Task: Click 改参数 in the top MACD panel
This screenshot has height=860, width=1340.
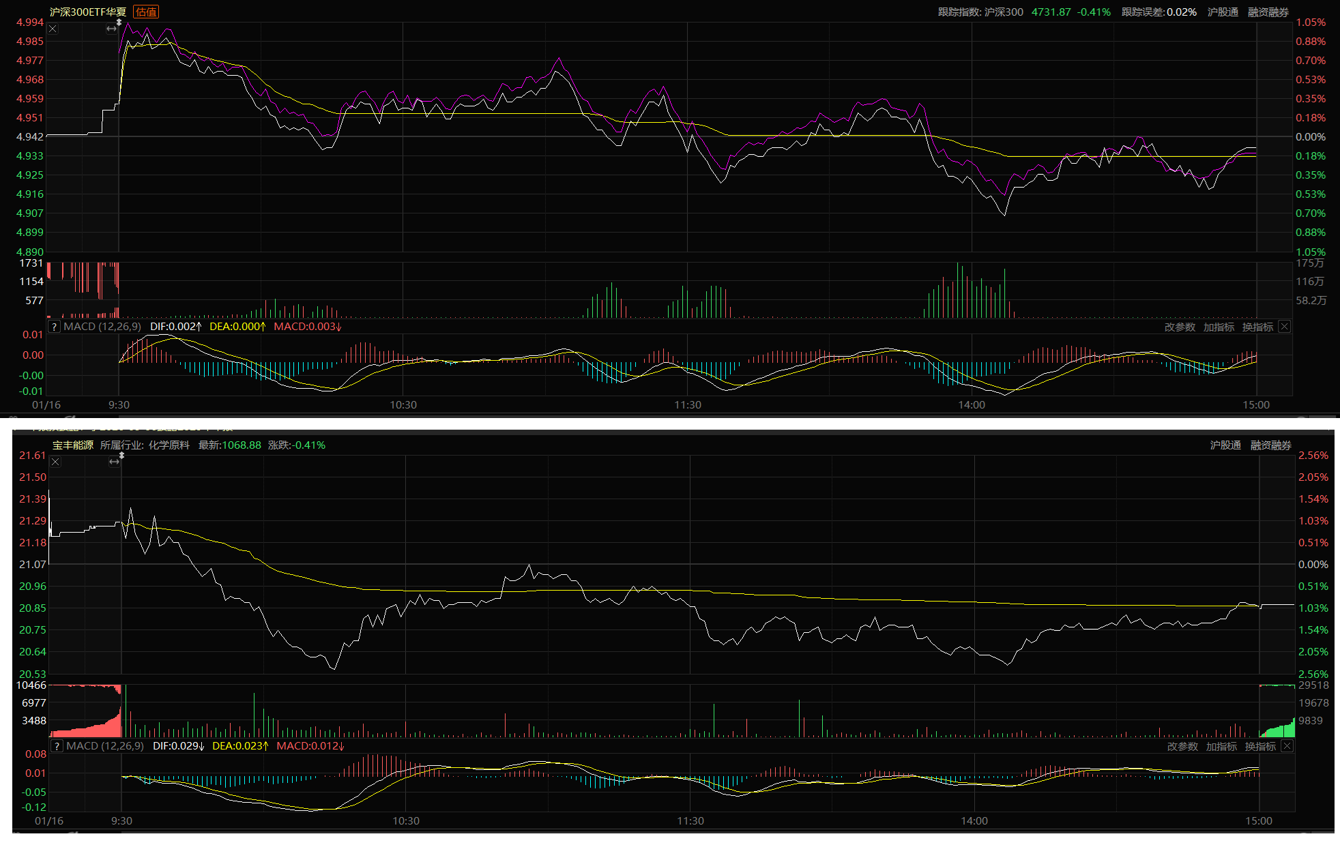Action: [x=1180, y=327]
